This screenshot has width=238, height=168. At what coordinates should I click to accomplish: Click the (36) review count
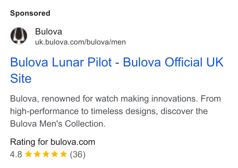78,155
